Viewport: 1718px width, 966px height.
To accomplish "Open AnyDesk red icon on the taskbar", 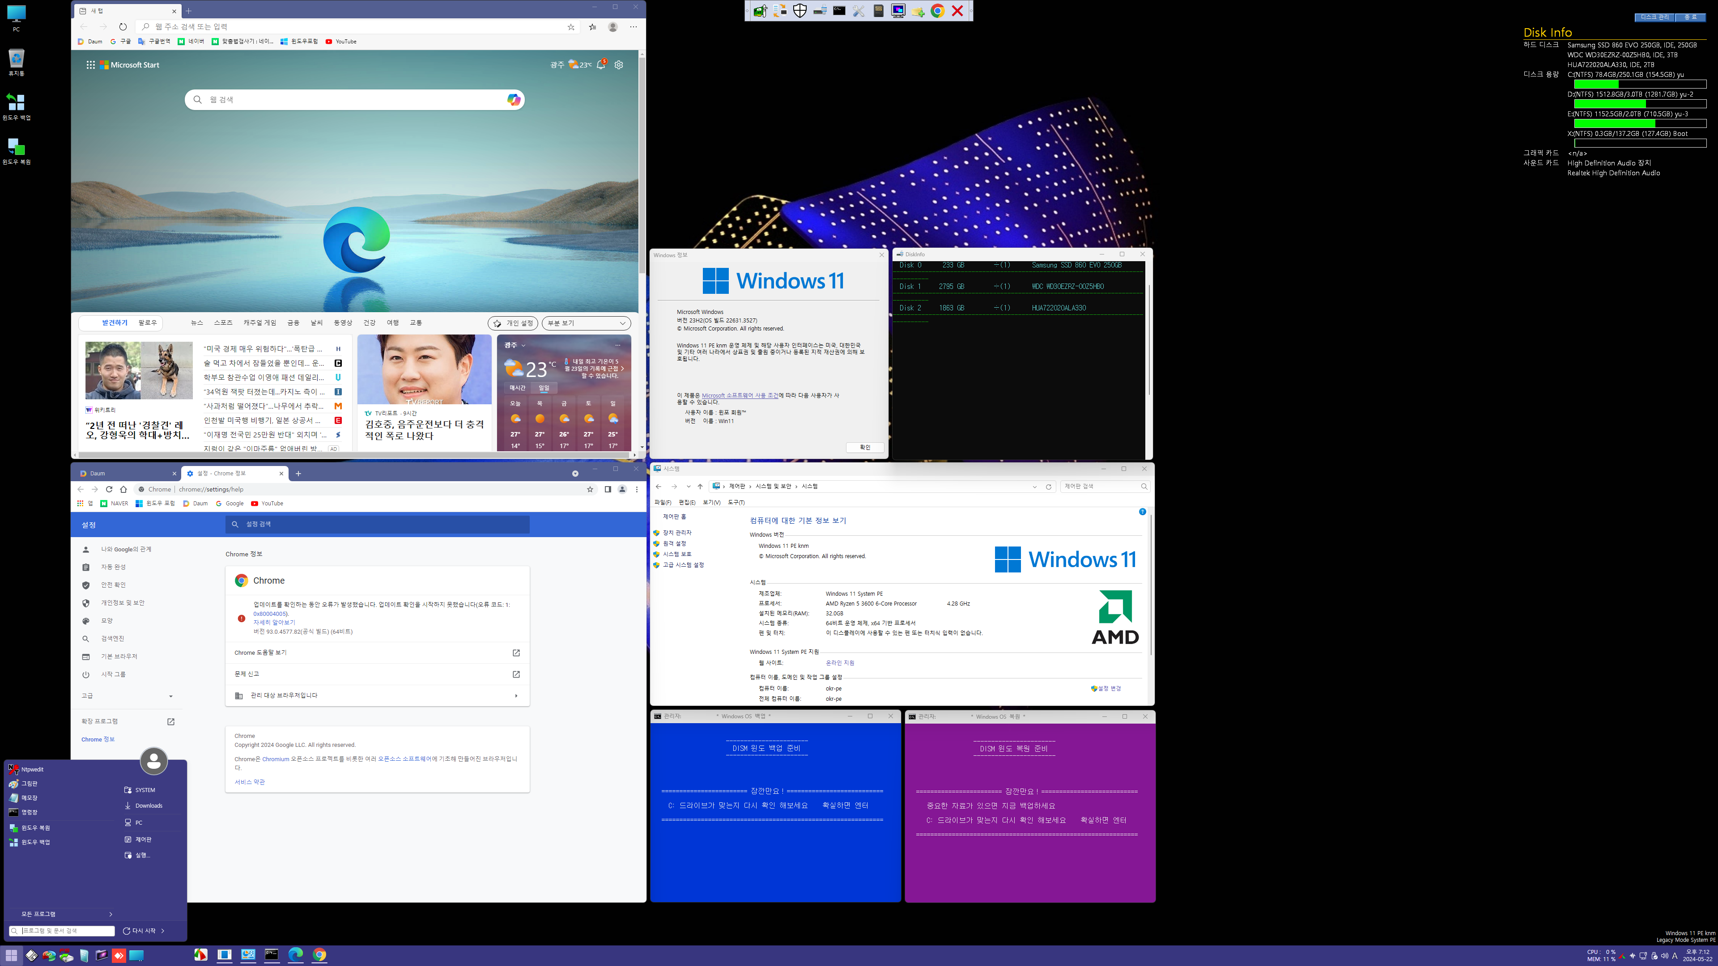I will [119, 955].
